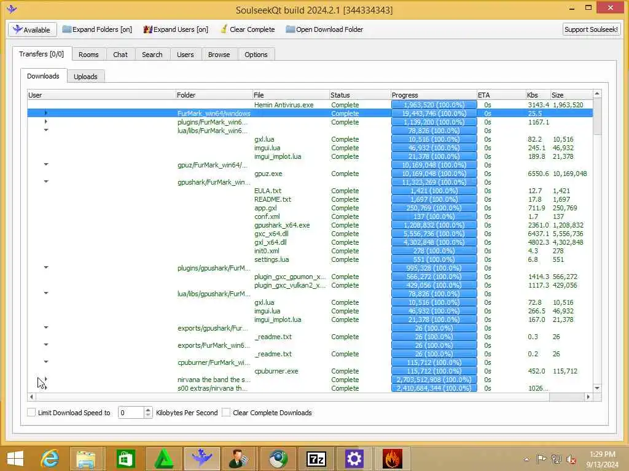Switch to the Rooms tab
Screen dimensions: 629x471
pyautogui.click(x=88, y=55)
